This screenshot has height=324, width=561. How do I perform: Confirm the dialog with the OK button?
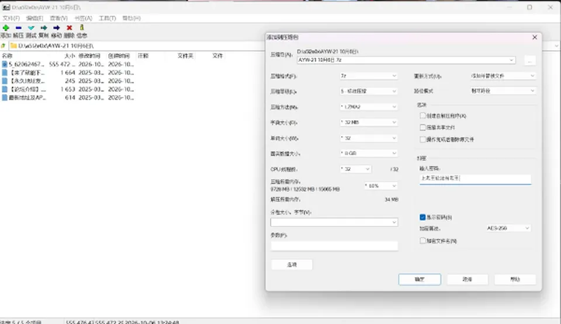coord(420,279)
